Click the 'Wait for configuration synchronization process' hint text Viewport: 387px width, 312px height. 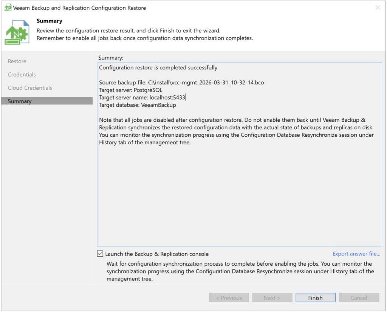(x=240, y=271)
